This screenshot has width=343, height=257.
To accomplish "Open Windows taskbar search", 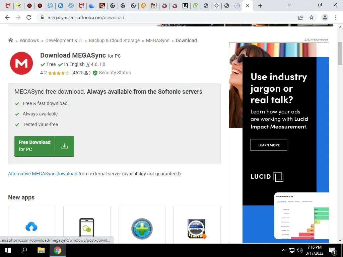I will pos(24,250).
